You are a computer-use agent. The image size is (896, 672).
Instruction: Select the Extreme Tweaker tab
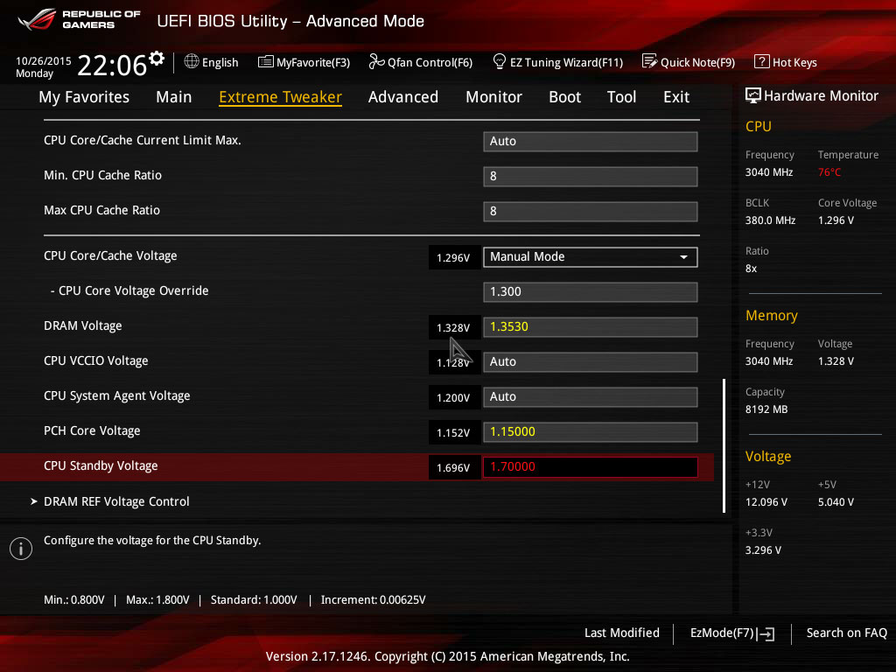tap(280, 97)
